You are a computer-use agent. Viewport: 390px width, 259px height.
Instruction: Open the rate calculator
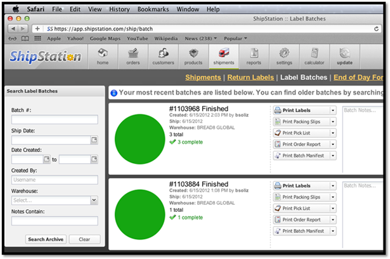click(x=314, y=56)
